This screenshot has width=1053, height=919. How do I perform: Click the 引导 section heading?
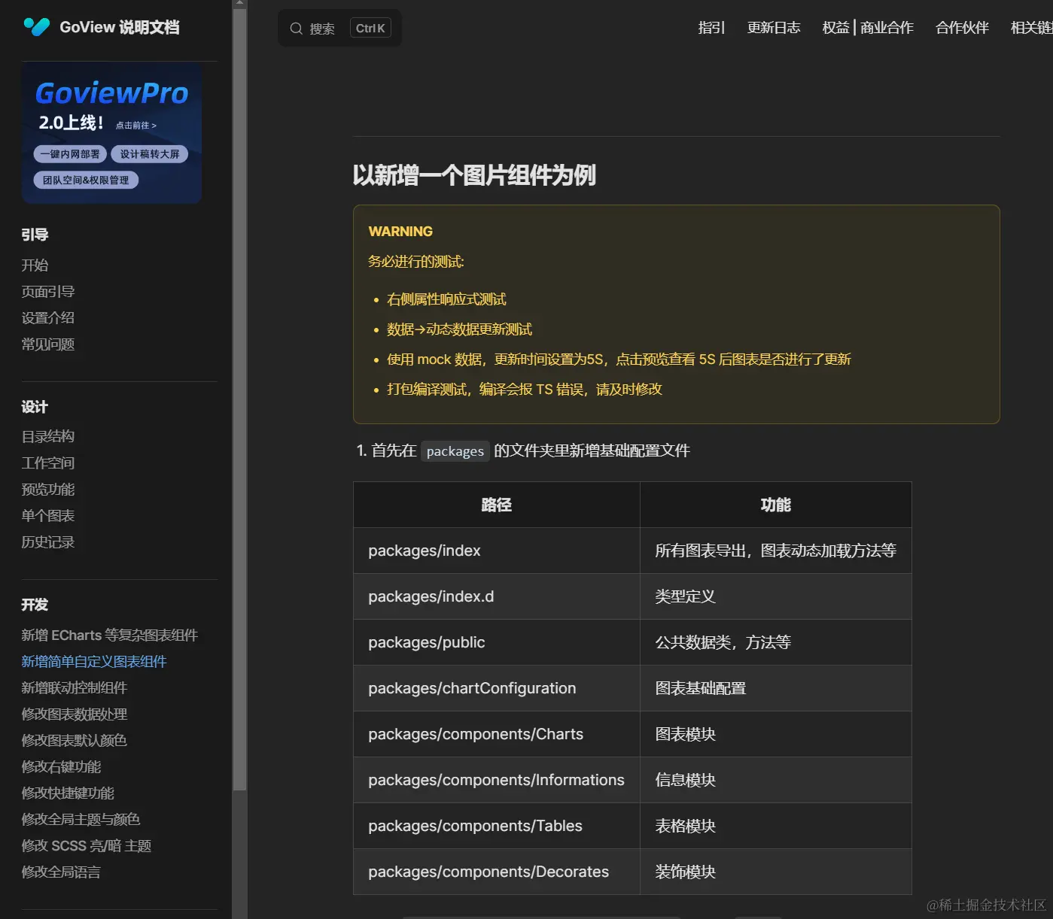pos(35,235)
